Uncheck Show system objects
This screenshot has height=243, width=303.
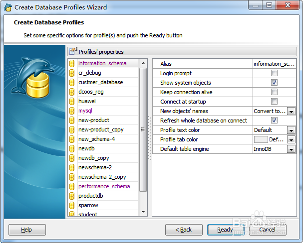pyautogui.click(x=274, y=83)
